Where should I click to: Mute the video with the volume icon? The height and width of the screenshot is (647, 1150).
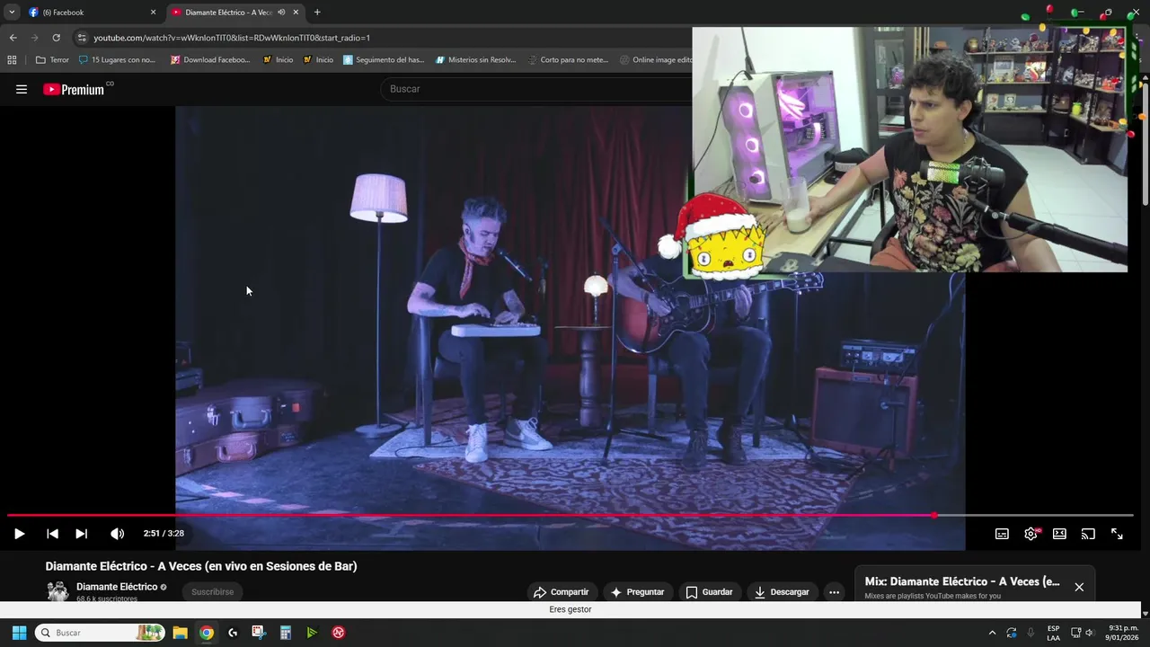tap(117, 534)
